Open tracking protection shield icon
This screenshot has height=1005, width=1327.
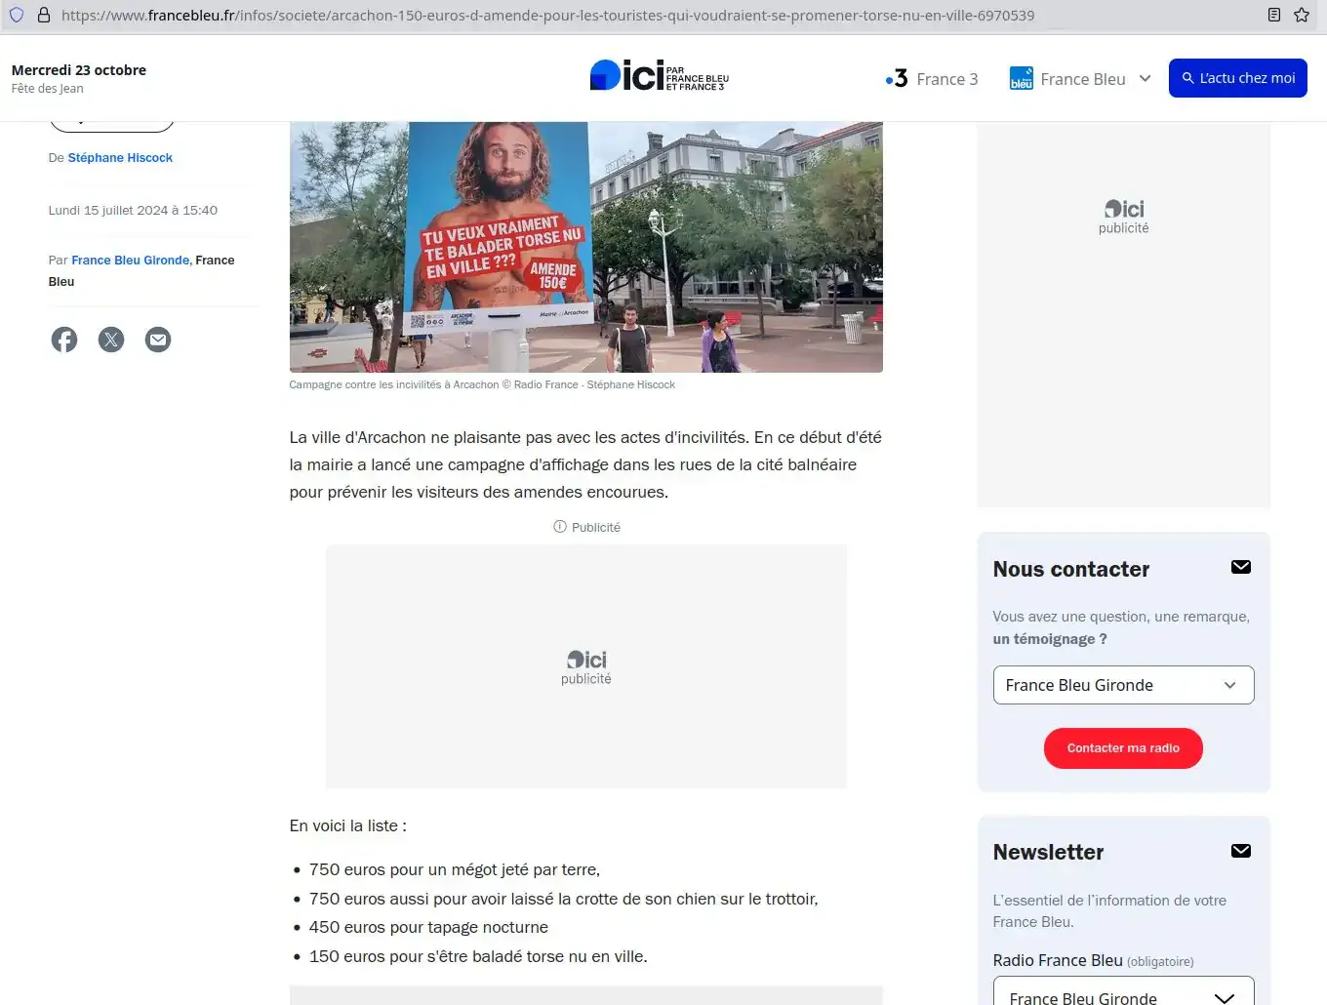point(17,15)
